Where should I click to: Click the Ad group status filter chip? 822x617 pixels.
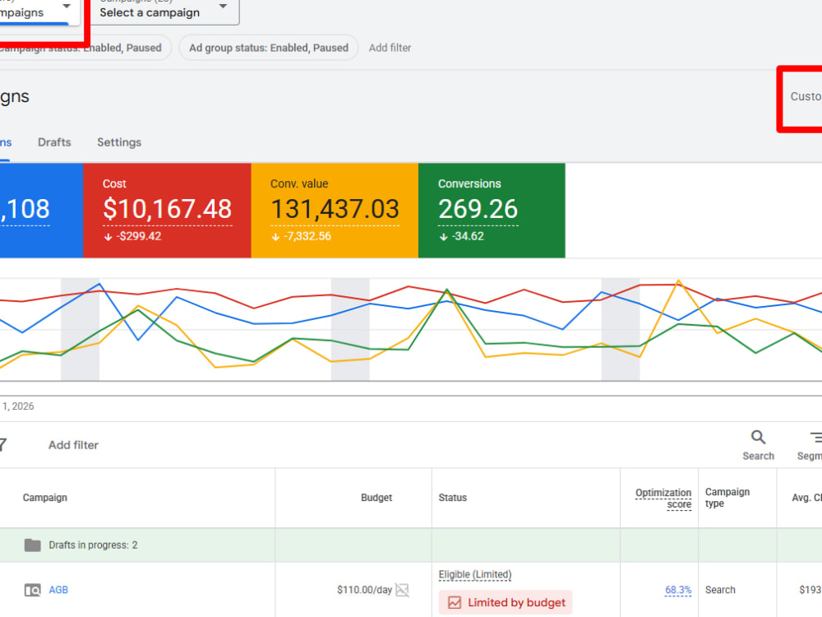[x=269, y=48]
